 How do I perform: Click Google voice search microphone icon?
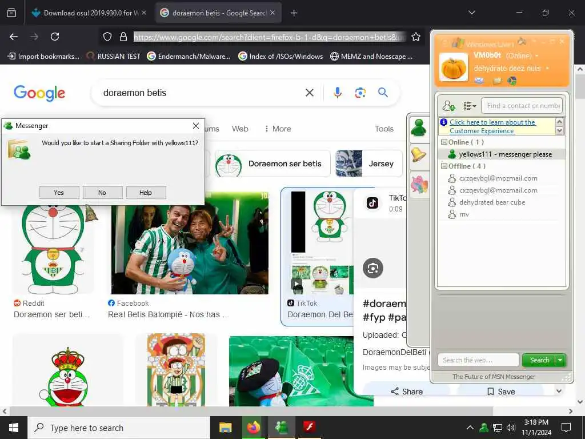coord(337,93)
